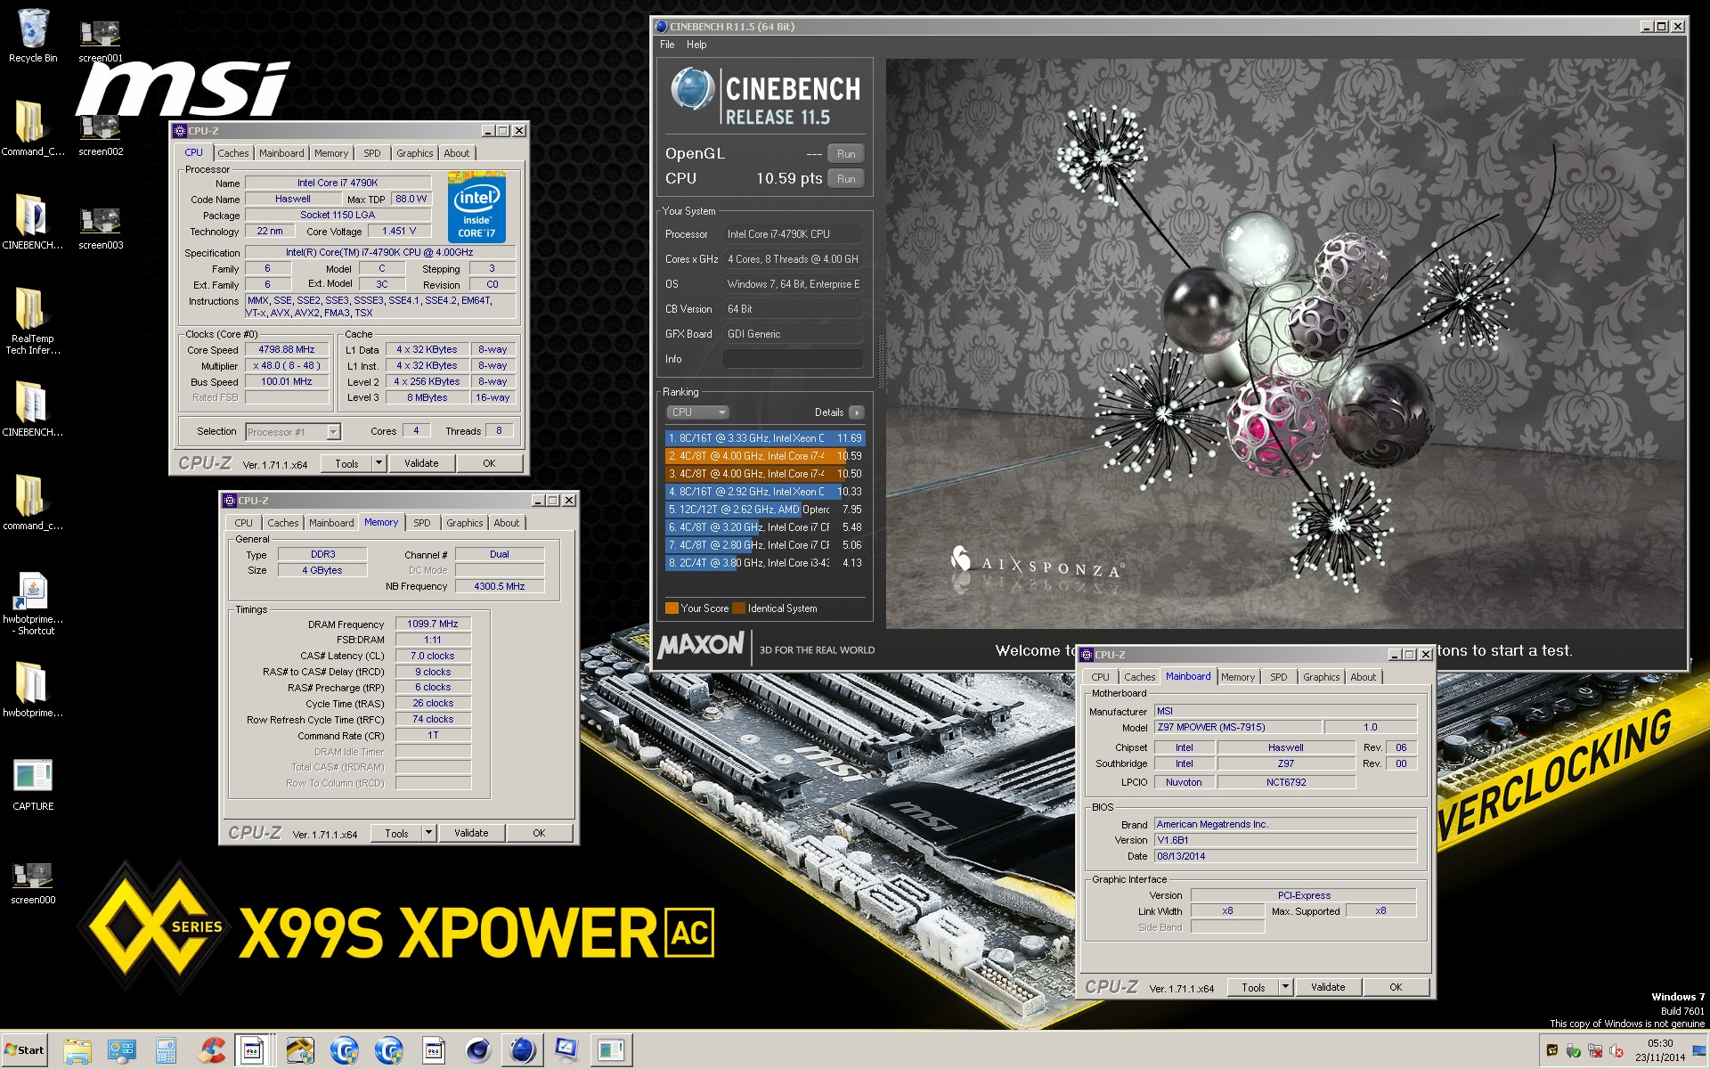
Task: Switch to Mainboard tab in Memory CPU-Z window
Action: pos(331,523)
